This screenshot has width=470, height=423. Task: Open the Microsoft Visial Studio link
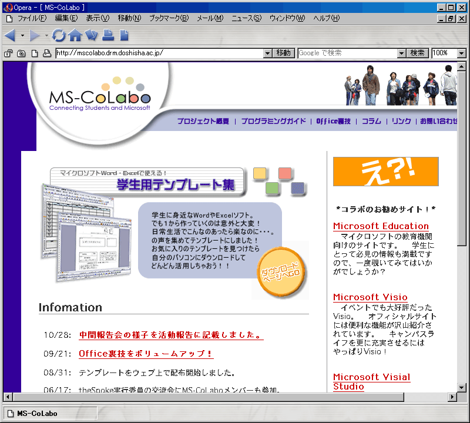(372, 382)
